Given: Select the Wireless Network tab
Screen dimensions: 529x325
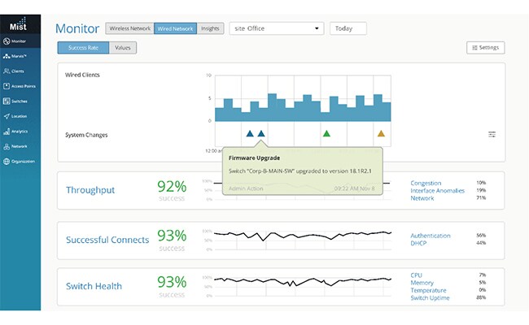Looking at the screenshot, I should 128,28.
